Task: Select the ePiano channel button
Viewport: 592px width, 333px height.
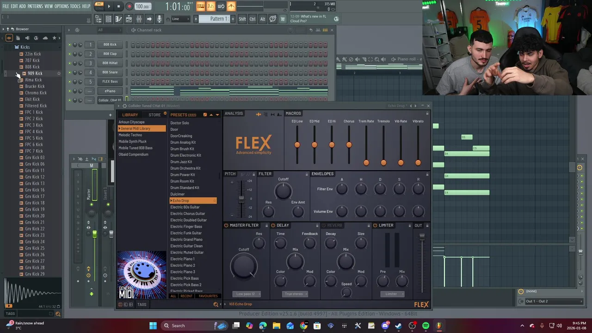Action: coord(110,91)
